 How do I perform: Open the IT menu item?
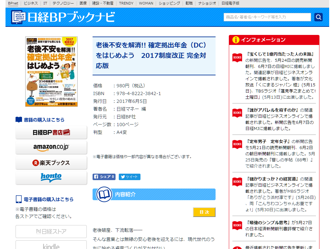tap(45, 4)
